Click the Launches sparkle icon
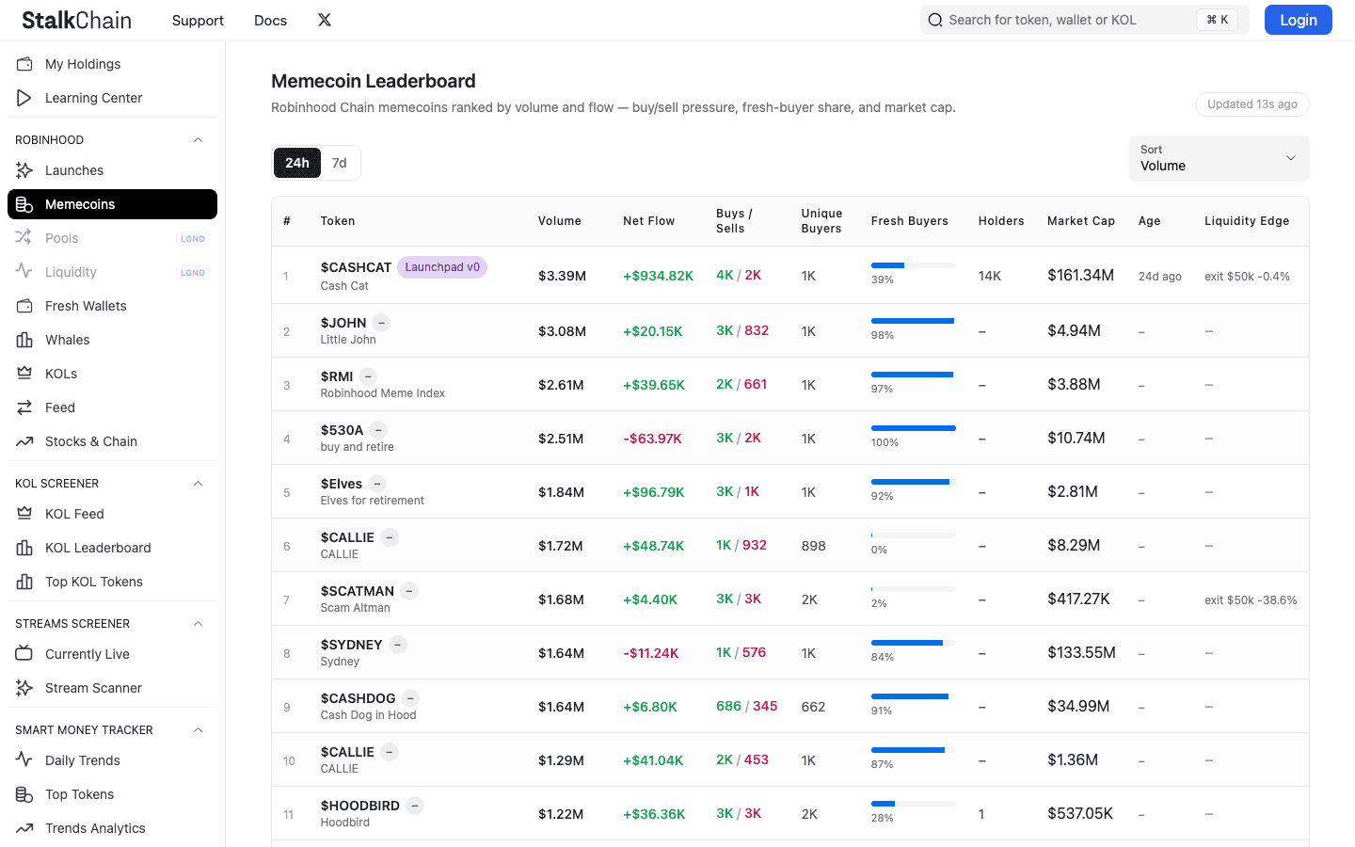Viewport: 1355px width, 847px height. click(x=24, y=170)
